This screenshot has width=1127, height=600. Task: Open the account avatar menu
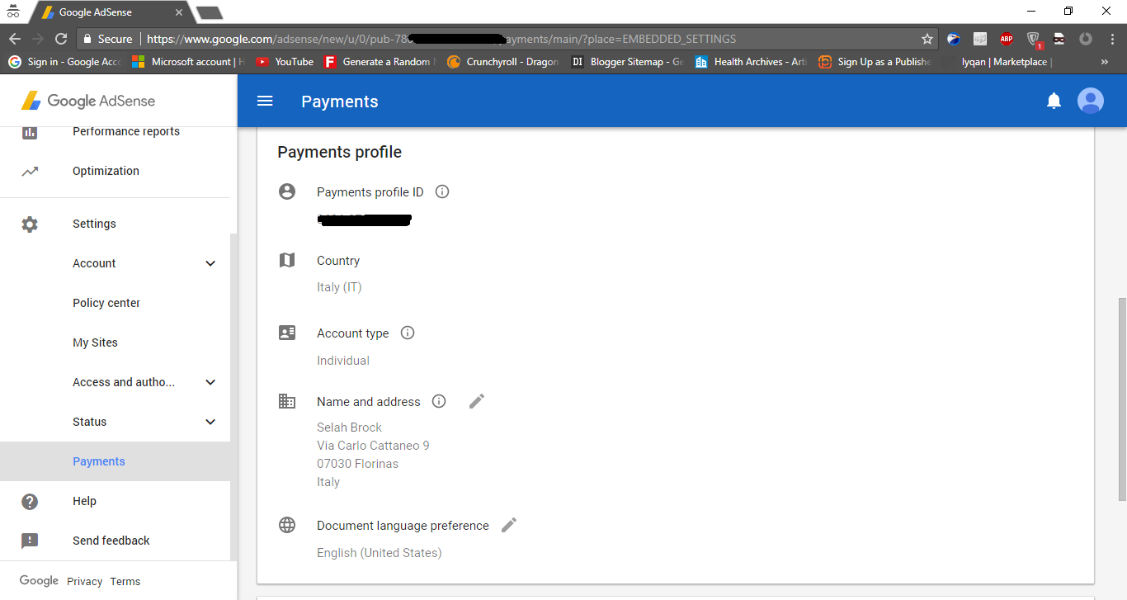coord(1091,101)
